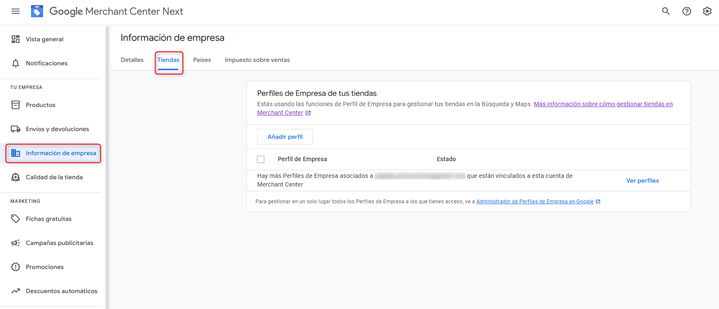
Task: Click the Productos box icon
Action: [x=16, y=105]
